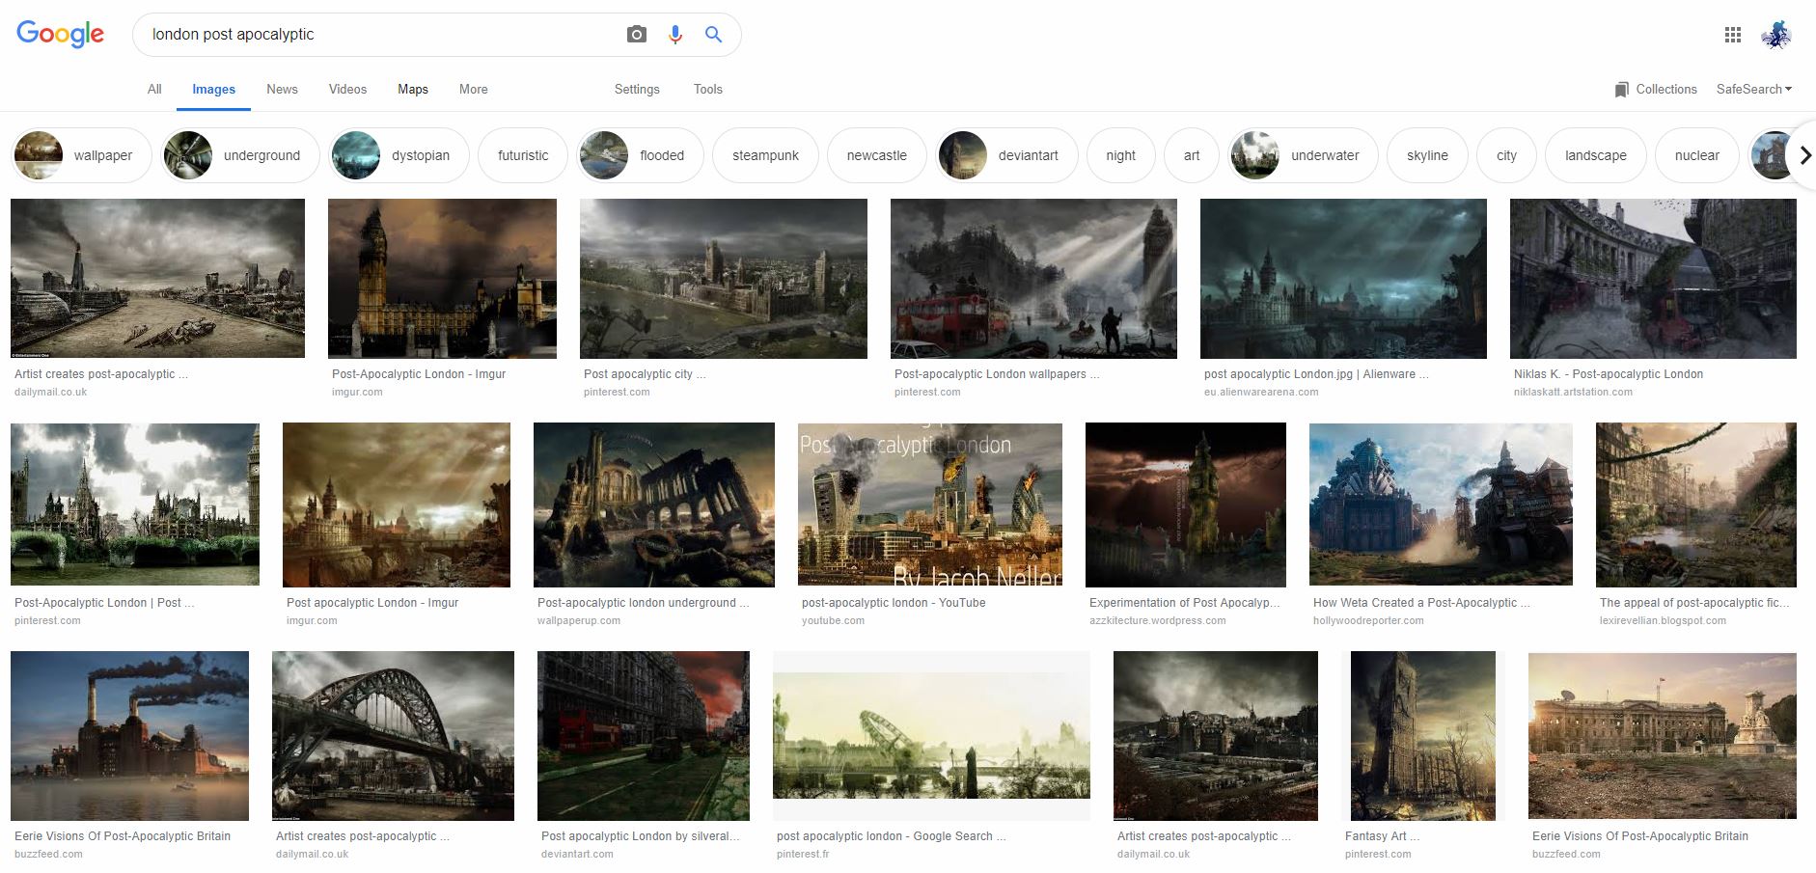Search by image with camera icon
The height and width of the screenshot is (873, 1816).
pyautogui.click(x=636, y=35)
